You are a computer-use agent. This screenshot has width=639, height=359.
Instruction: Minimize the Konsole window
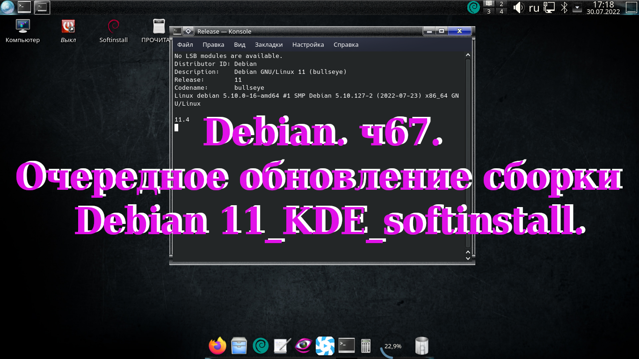pyautogui.click(x=429, y=31)
